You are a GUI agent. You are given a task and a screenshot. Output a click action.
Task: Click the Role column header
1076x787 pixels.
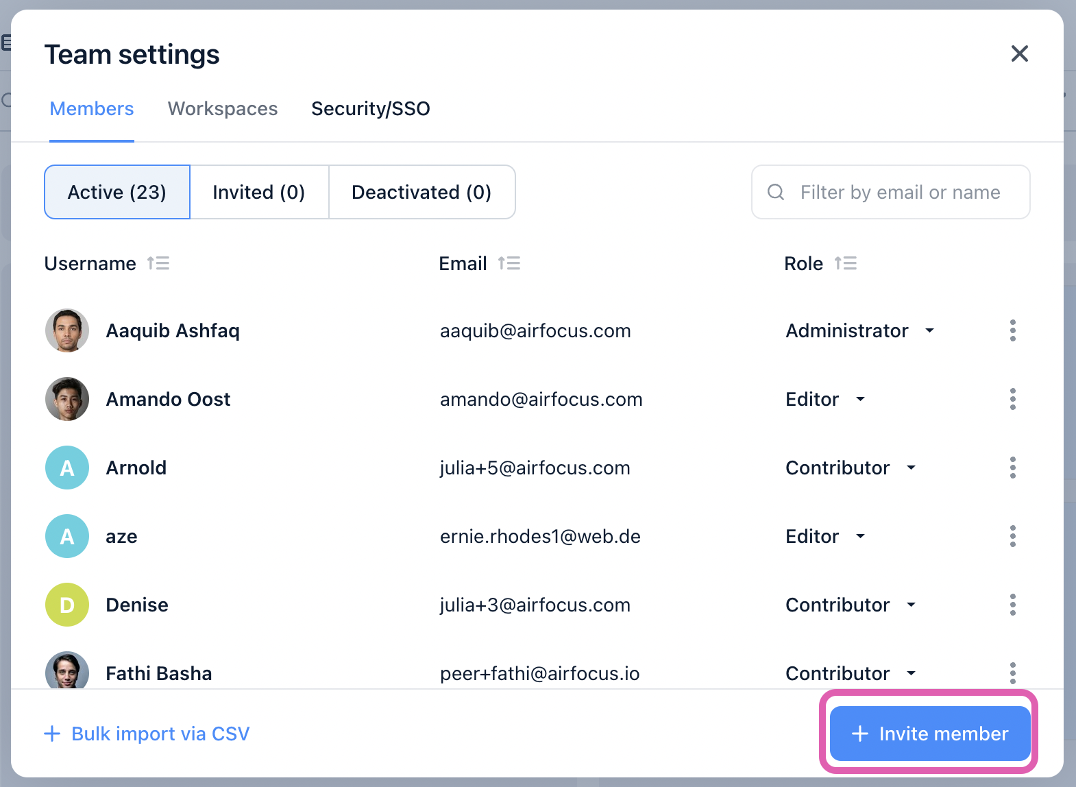coord(804,263)
